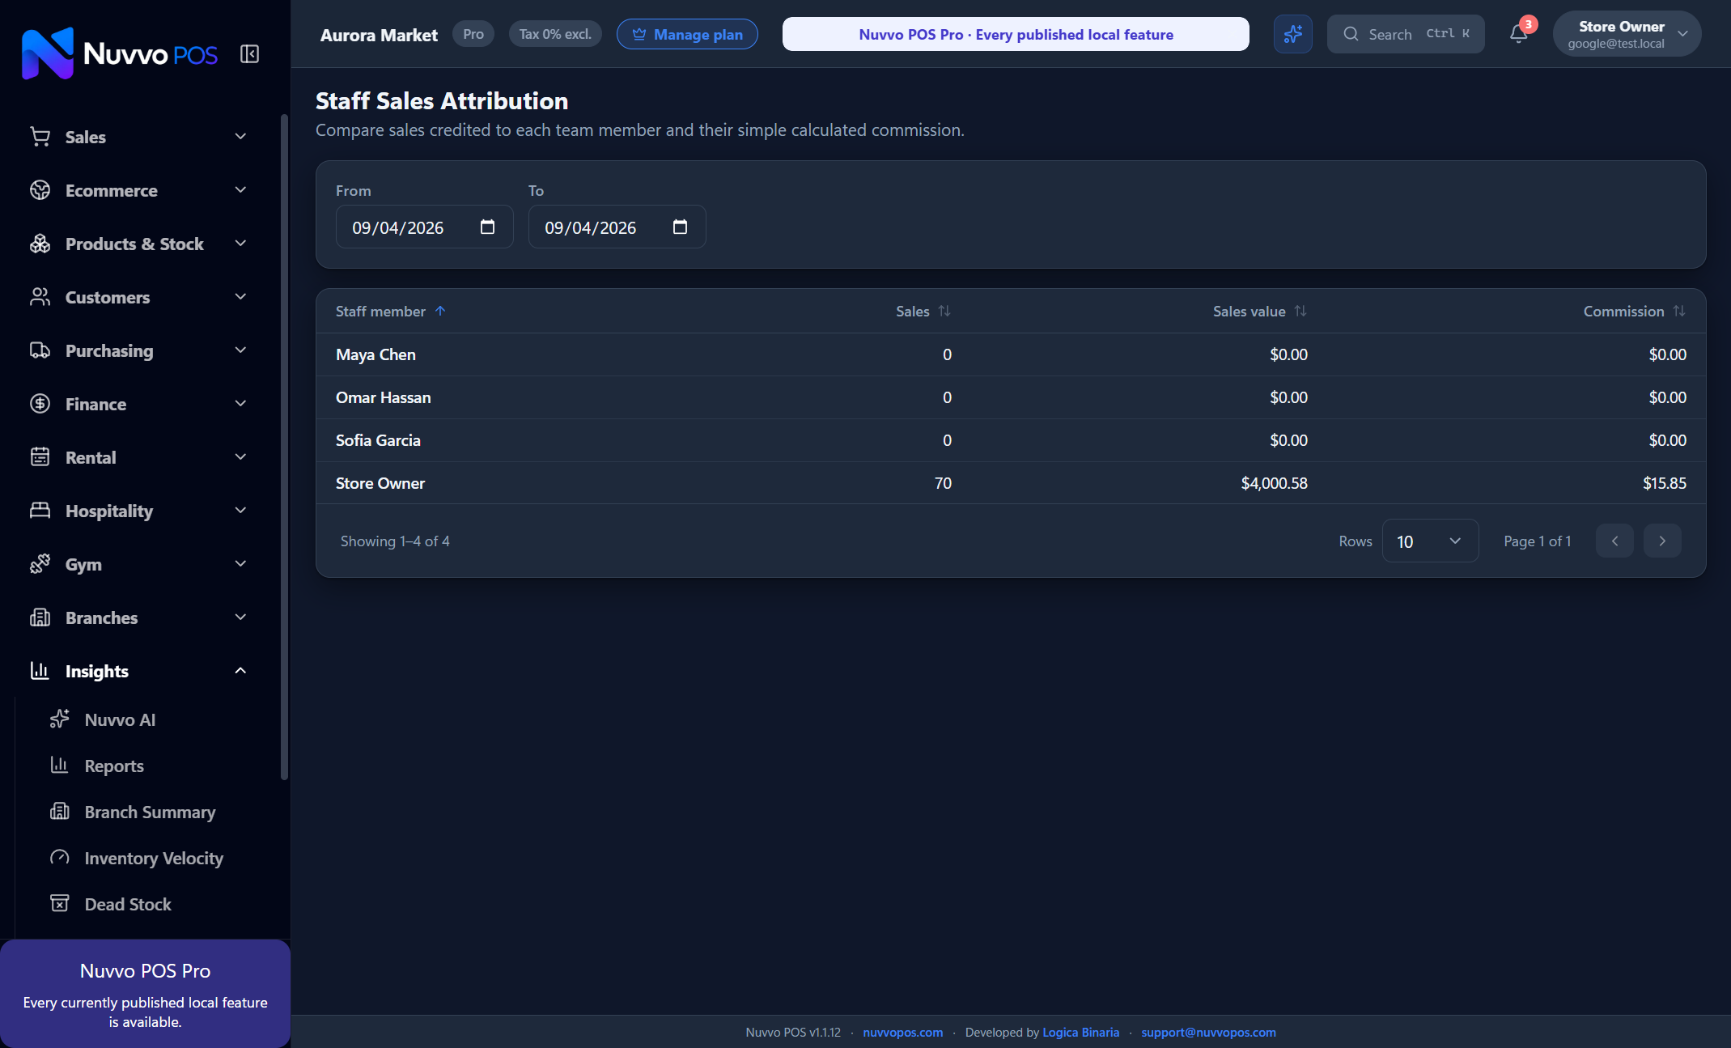Click the Ecommerce globe icon

(x=40, y=190)
